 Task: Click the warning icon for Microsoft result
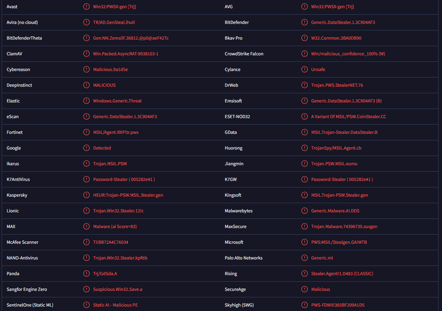pos(305,242)
